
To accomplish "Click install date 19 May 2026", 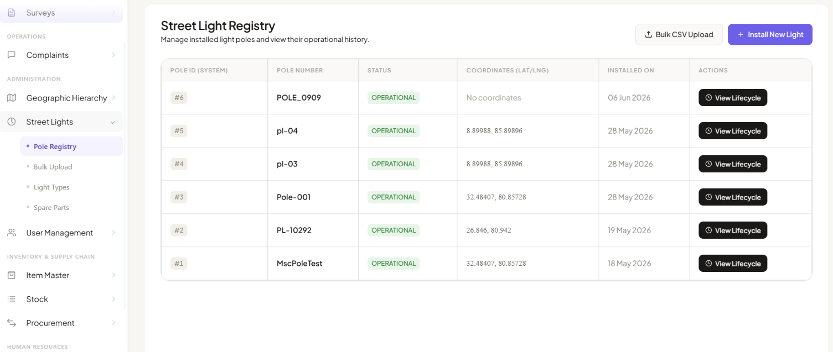I will pos(629,230).
